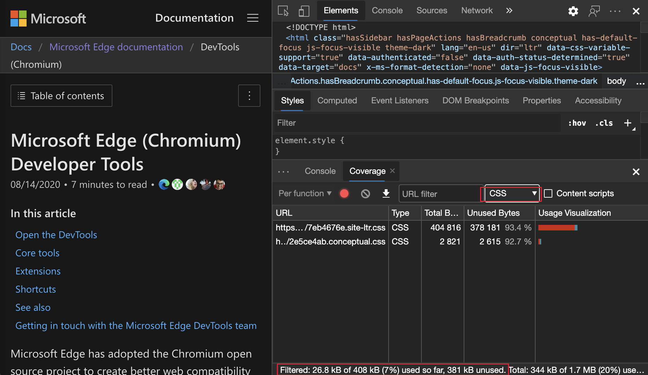Image resolution: width=648 pixels, height=375 pixels.
Task: Open DevTools settings gear
Action: pos(573,11)
